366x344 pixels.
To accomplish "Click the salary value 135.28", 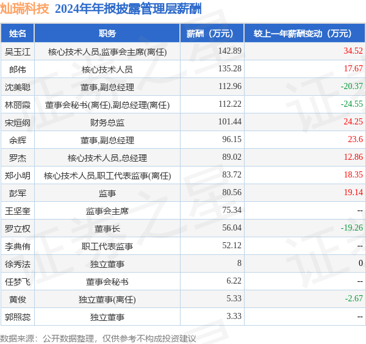I will (x=230, y=68).
